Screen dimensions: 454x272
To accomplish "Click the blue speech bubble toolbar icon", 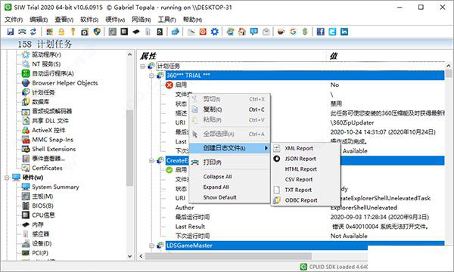I will click(254, 32).
